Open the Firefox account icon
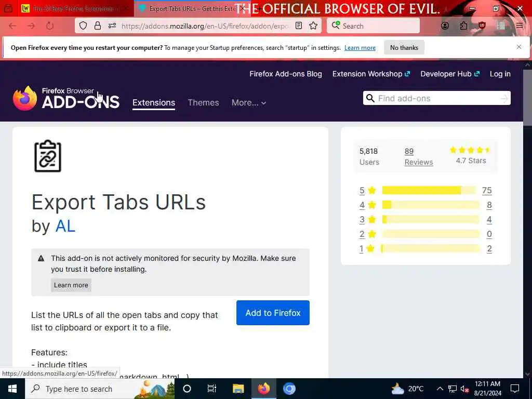This screenshot has width=532, height=399. 445,26
